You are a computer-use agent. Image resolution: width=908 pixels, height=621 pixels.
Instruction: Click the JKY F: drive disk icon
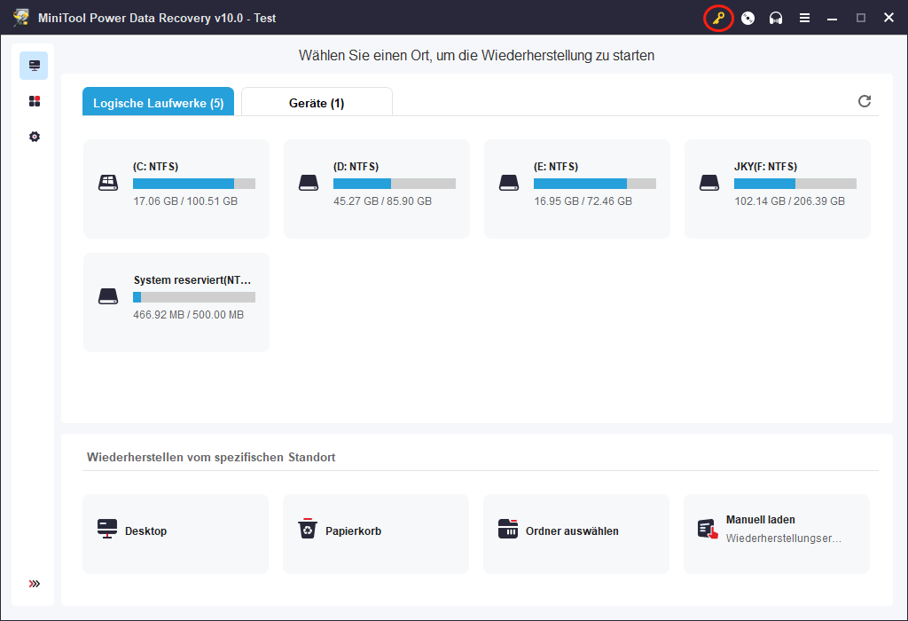click(x=708, y=183)
